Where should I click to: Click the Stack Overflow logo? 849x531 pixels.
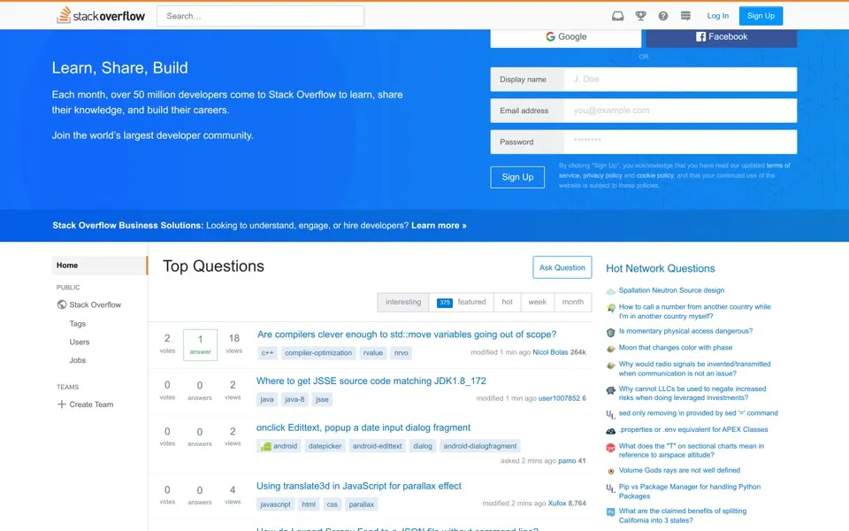101,16
